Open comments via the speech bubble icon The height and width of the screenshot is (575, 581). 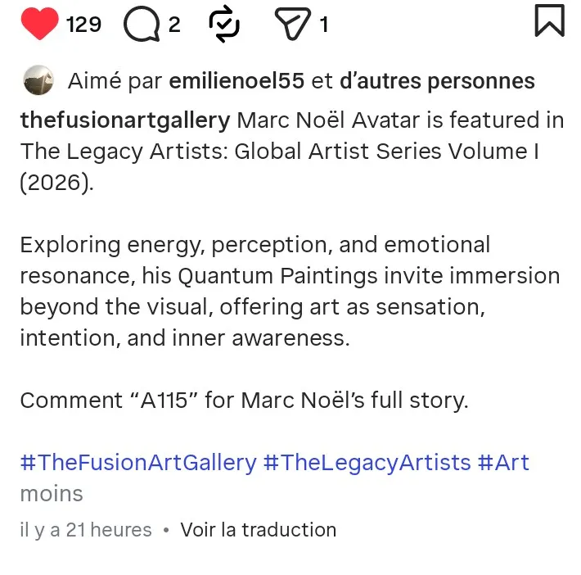point(141,25)
